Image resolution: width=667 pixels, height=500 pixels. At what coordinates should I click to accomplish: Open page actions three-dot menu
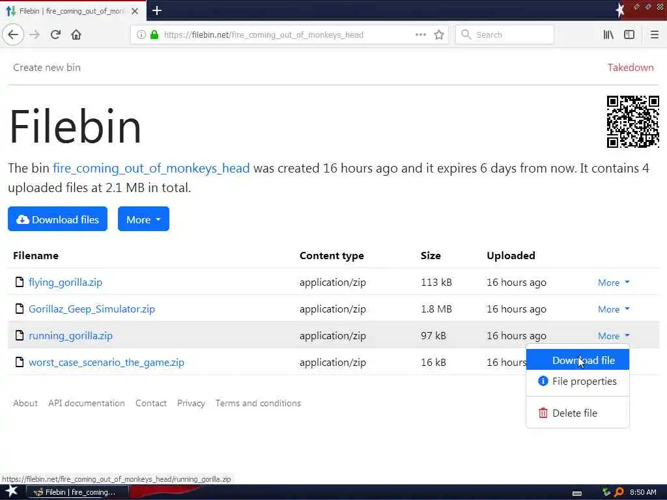click(x=421, y=35)
